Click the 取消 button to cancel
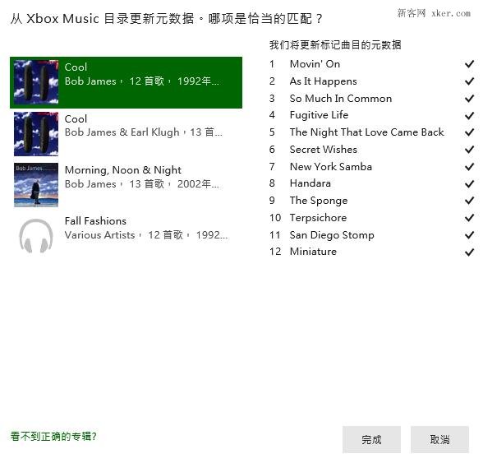The height and width of the screenshot is (463, 483). coord(440,439)
